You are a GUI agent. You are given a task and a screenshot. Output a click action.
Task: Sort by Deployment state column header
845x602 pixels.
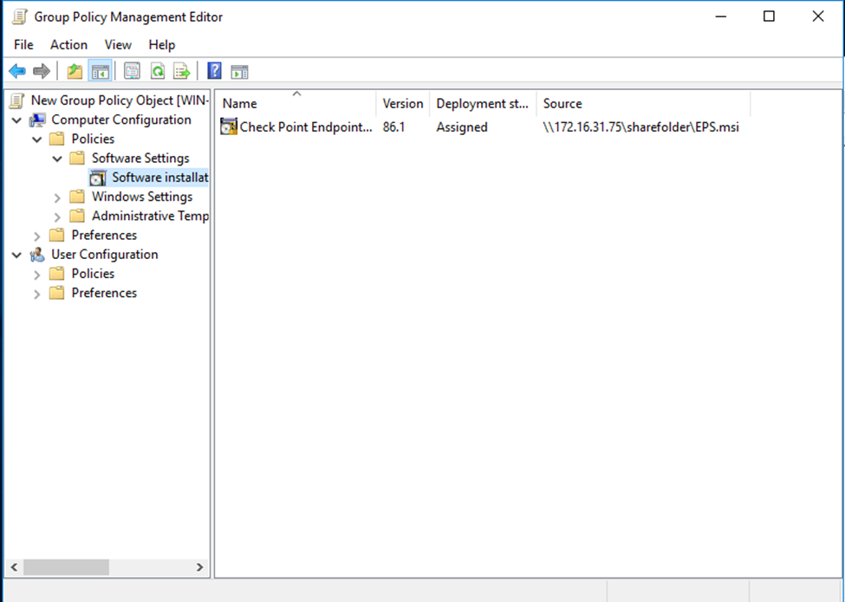click(x=483, y=103)
